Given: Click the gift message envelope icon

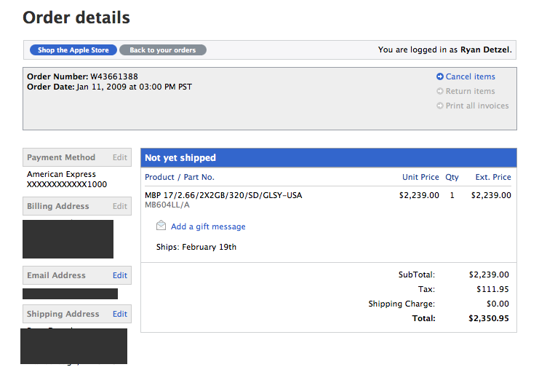Looking at the screenshot, I should tap(161, 226).
